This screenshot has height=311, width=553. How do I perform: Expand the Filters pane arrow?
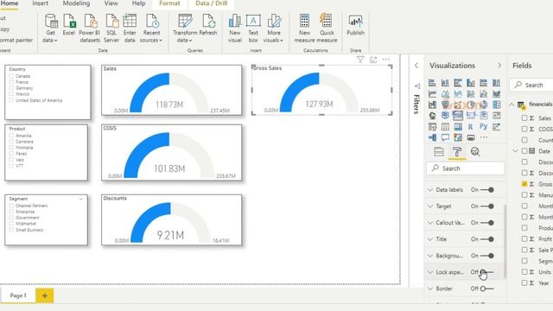416,66
